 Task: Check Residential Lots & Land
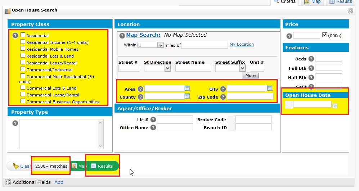[x=23, y=55]
